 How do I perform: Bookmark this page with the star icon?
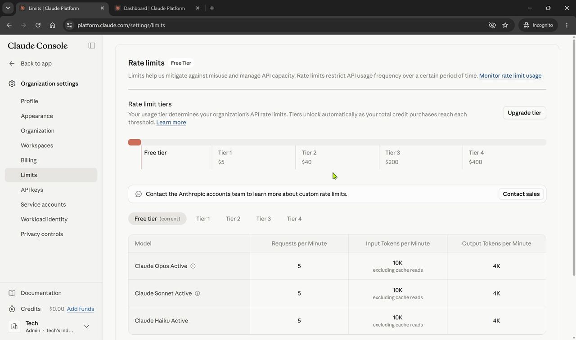tap(505, 25)
